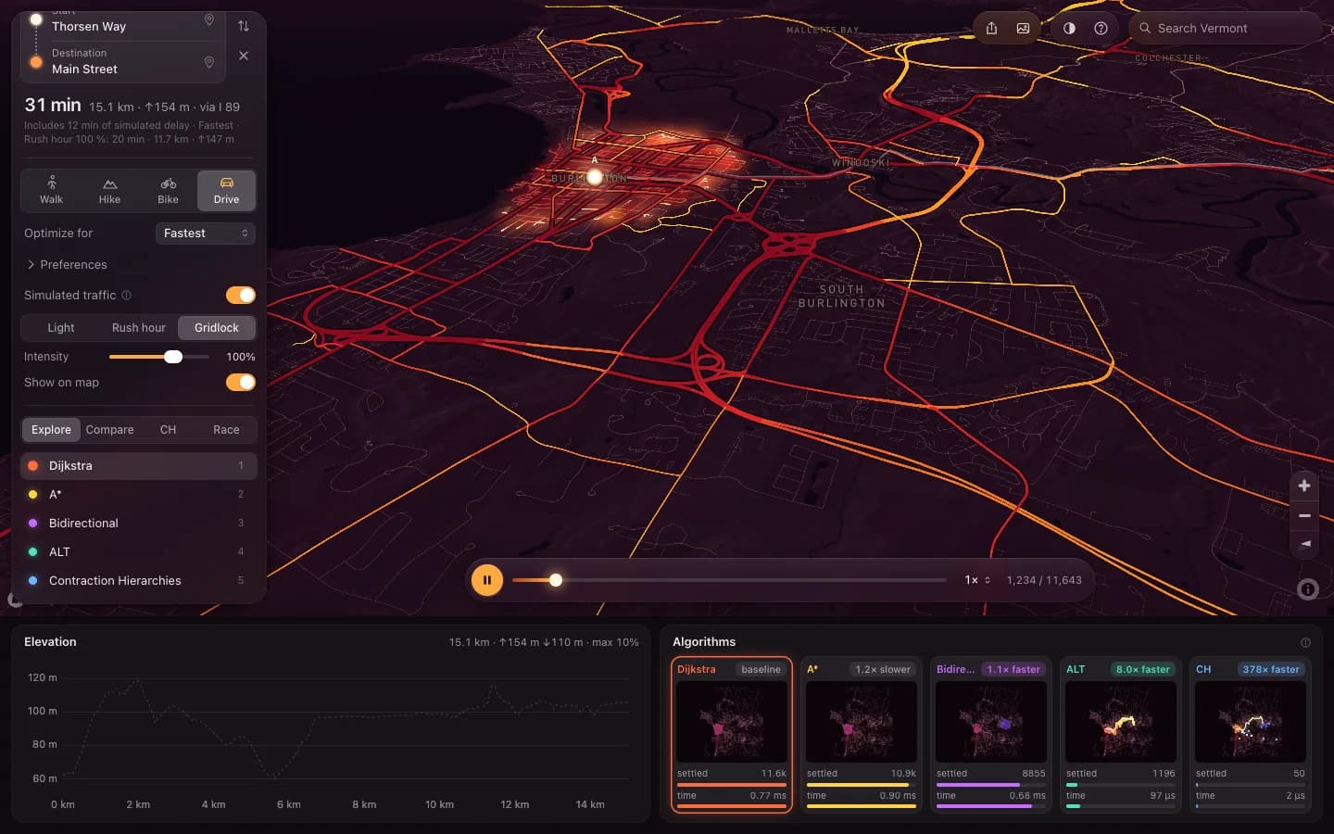This screenshot has height=834, width=1334.
Task: Click the save map image icon
Action: pos(1023,28)
